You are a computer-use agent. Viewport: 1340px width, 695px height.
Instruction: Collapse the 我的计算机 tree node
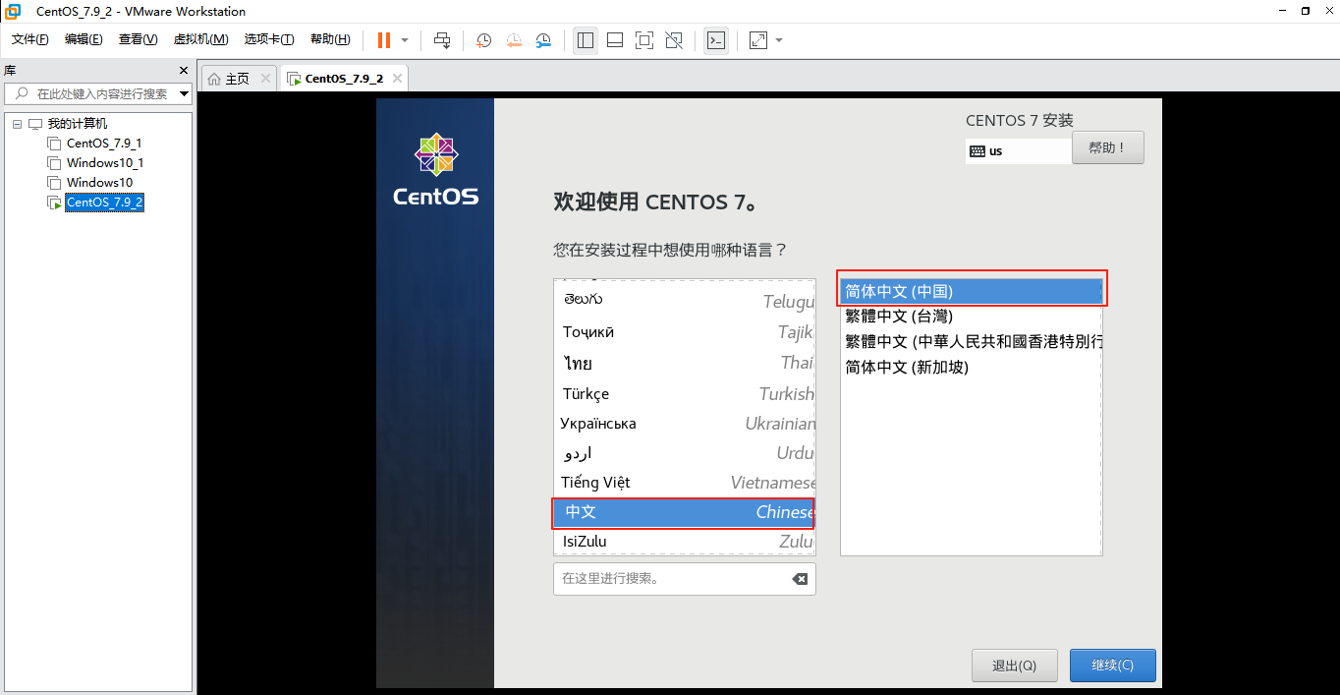coord(16,122)
